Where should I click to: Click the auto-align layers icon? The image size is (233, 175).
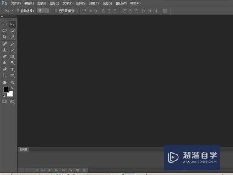pos(165,11)
